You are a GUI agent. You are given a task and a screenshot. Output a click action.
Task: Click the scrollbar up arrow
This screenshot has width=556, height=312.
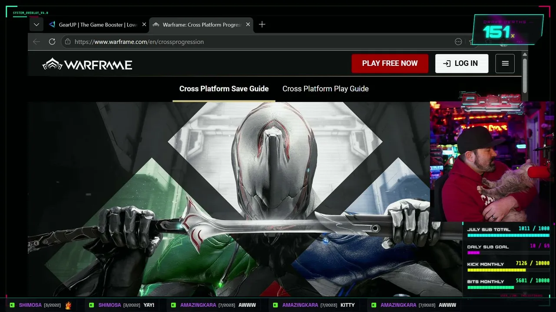tap(525, 54)
